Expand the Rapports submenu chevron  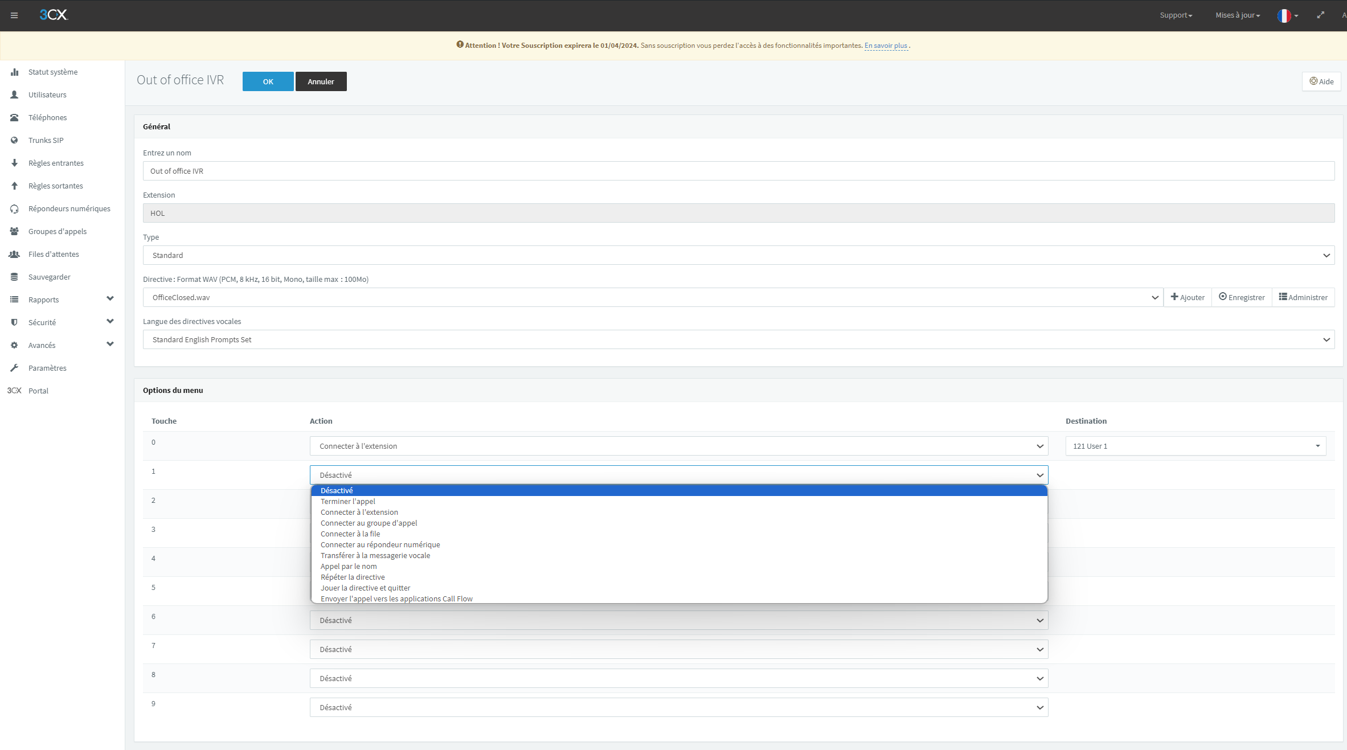[x=110, y=298]
